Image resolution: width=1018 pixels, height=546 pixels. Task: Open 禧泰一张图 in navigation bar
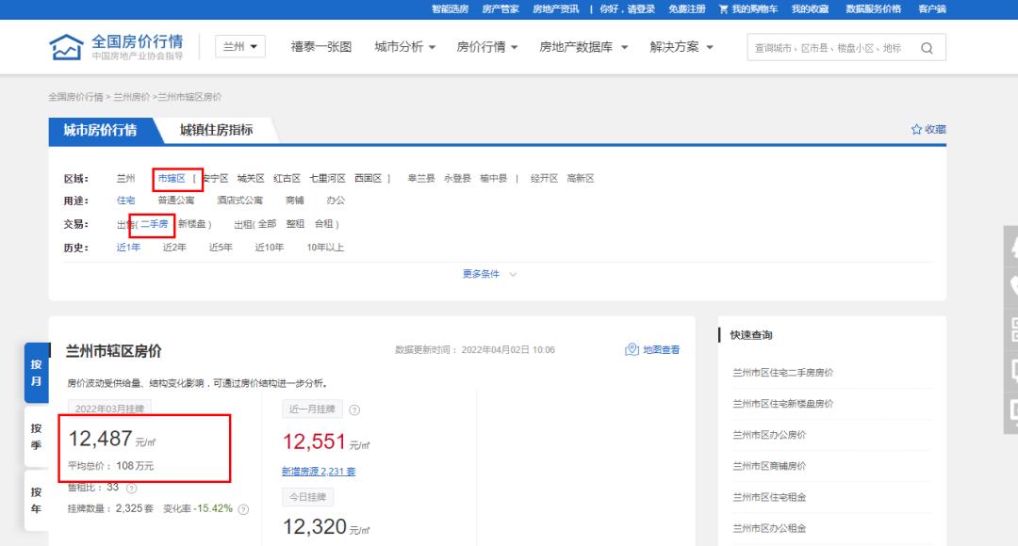pyautogui.click(x=321, y=47)
